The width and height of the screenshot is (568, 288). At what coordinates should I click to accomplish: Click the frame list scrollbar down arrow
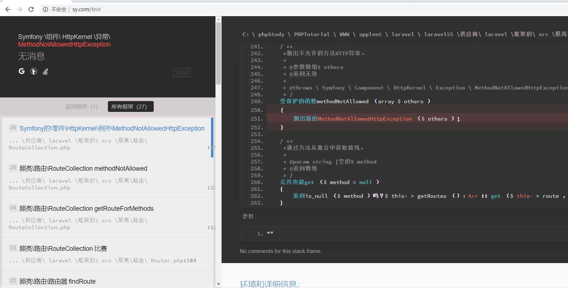pyautogui.click(x=218, y=284)
